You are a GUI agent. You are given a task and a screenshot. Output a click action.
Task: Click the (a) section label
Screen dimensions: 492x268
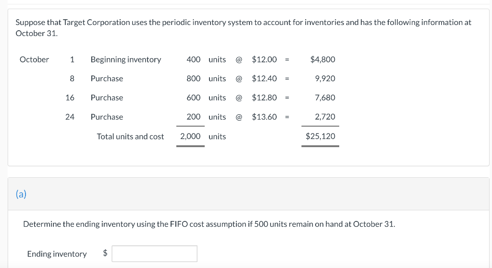click(x=21, y=194)
